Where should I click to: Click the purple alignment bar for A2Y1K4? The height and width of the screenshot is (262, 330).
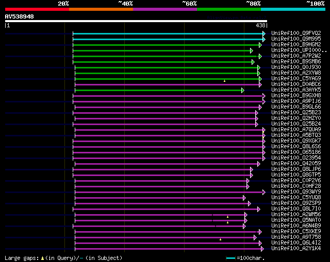pyautogui.click(x=168, y=249)
